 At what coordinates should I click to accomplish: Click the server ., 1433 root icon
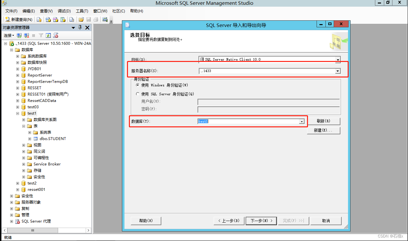(12, 44)
